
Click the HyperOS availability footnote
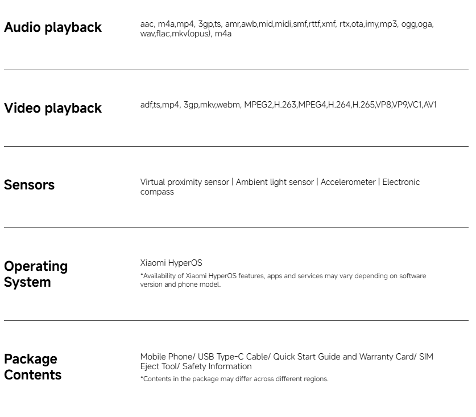click(x=283, y=280)
